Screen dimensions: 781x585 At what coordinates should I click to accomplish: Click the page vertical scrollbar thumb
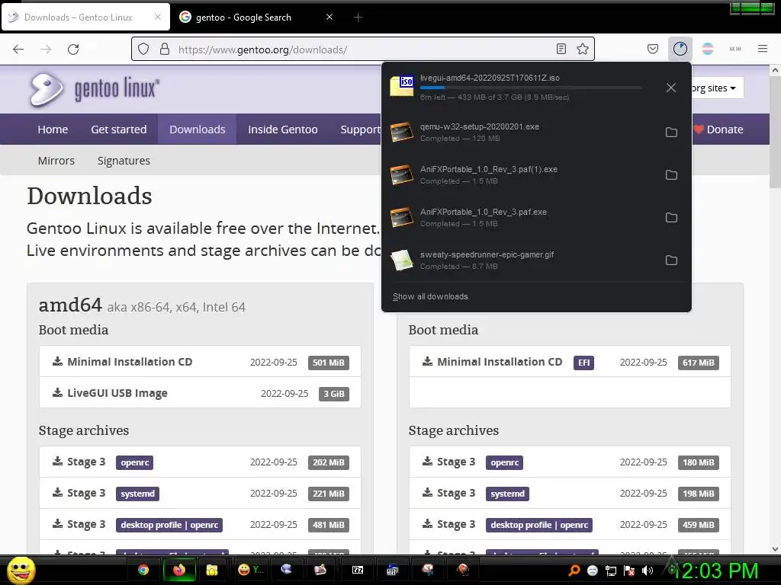[775, 132]
